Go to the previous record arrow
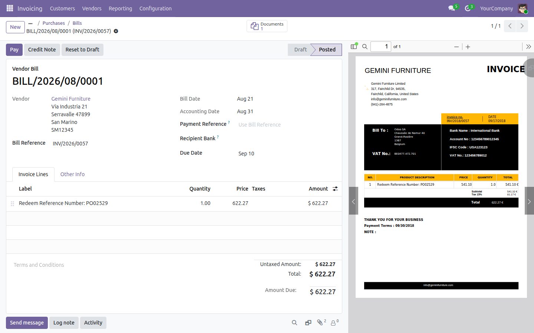534x333 pixels. pyautogui.click(x=510, y=26)
